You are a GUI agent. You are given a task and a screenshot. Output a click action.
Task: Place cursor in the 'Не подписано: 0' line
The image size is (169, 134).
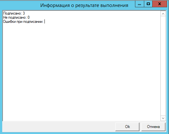[17, 17]
